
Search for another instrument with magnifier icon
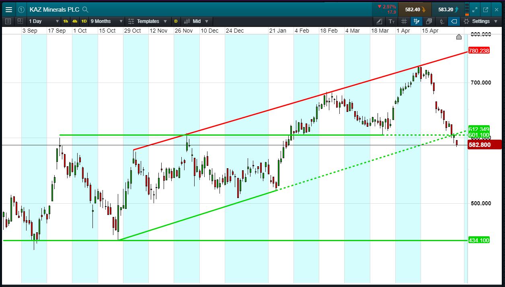coord(85,10)
